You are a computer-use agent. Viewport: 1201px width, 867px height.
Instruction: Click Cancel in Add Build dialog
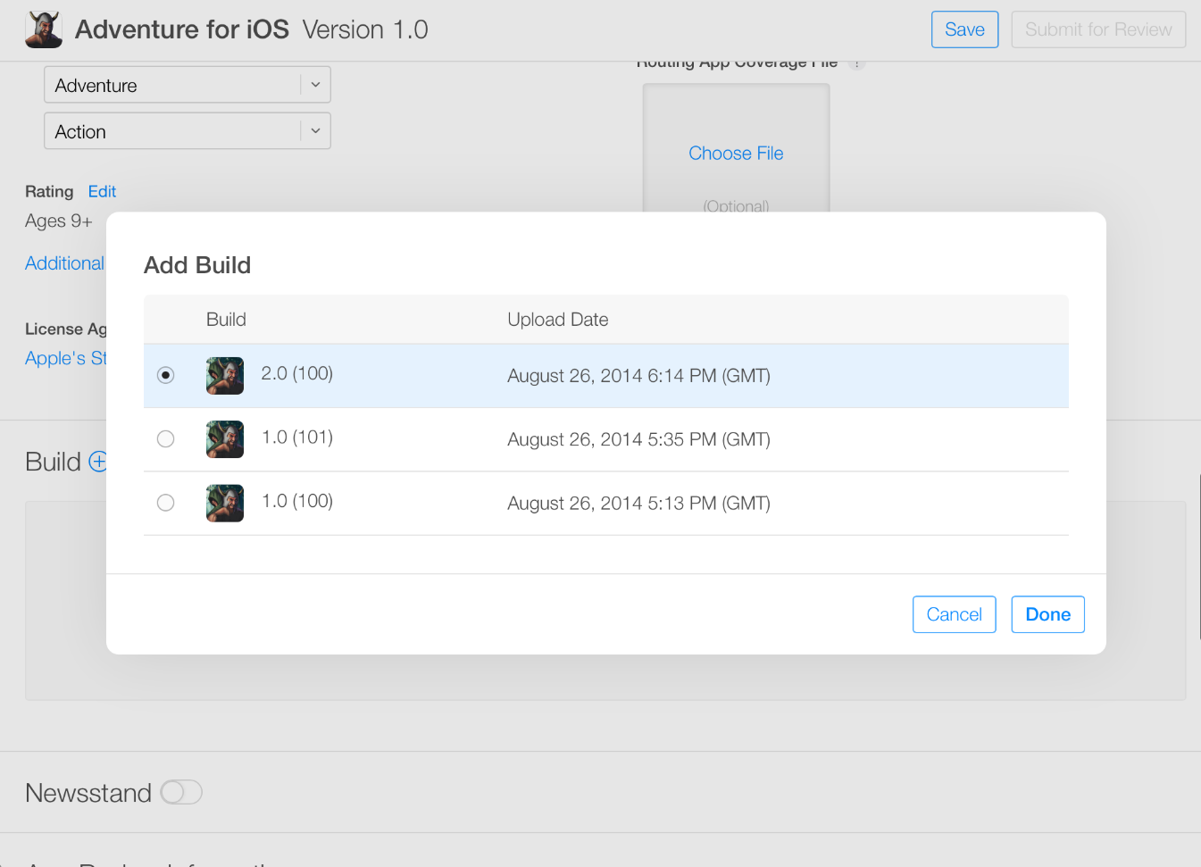(x=954, y=614)
